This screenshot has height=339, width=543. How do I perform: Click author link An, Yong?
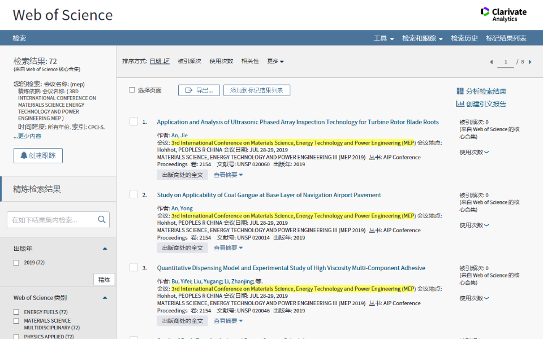[182, 208]
